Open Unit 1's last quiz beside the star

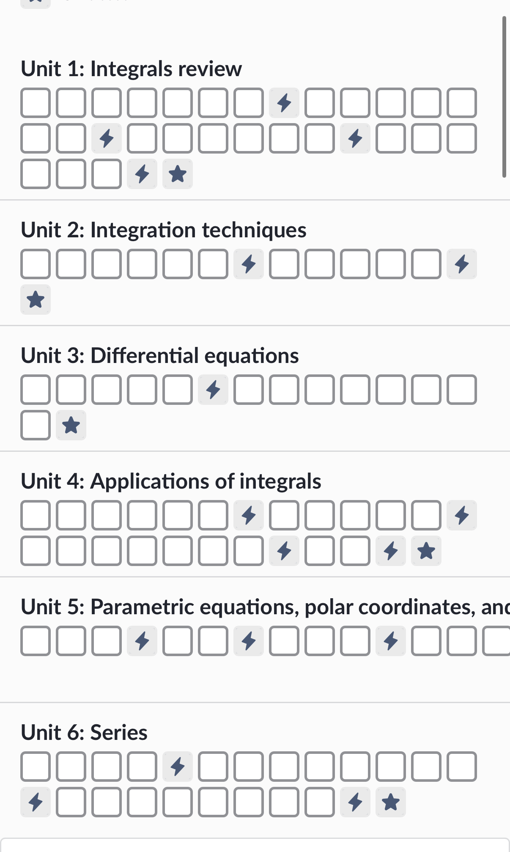[142, 174]
